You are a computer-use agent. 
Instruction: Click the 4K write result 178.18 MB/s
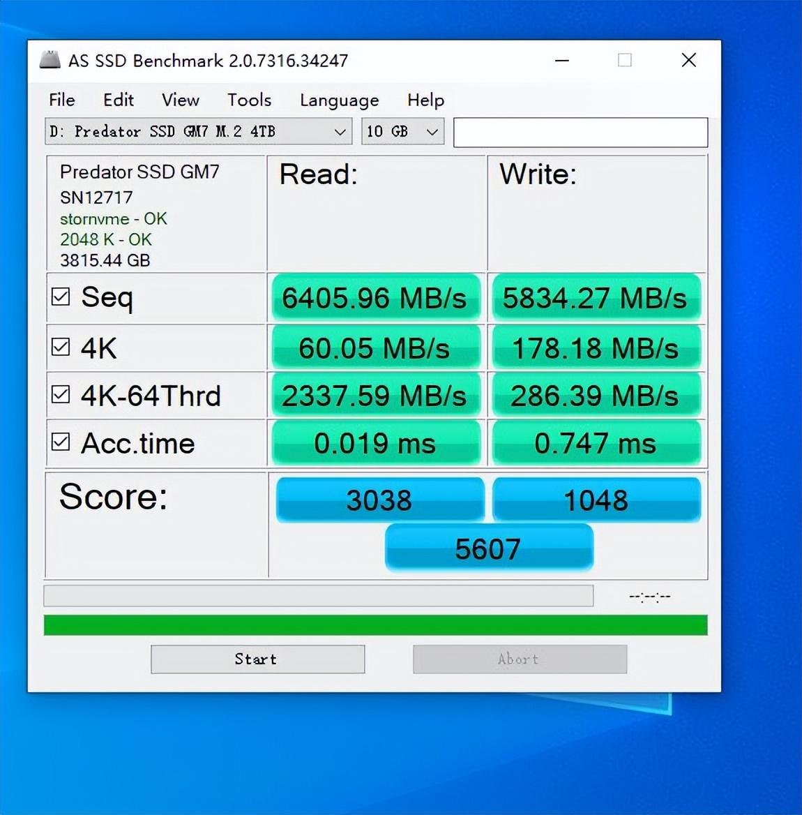point(596,347)
